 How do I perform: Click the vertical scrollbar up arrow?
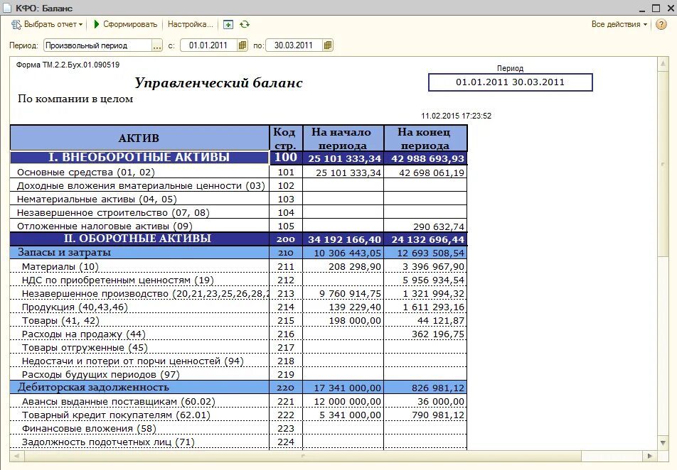pos(663,64)
